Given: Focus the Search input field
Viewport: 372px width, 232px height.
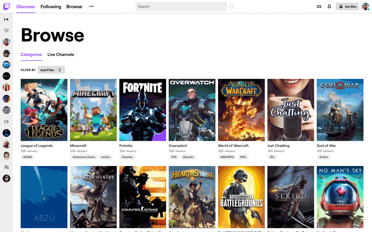Looking at the screenshot, I should pyautogui.click(x=181, y=6).
